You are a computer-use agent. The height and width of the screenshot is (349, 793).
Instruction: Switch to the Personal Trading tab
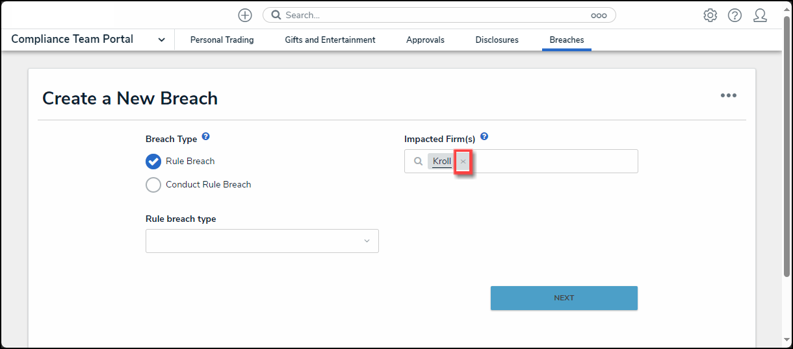(222, 40)
